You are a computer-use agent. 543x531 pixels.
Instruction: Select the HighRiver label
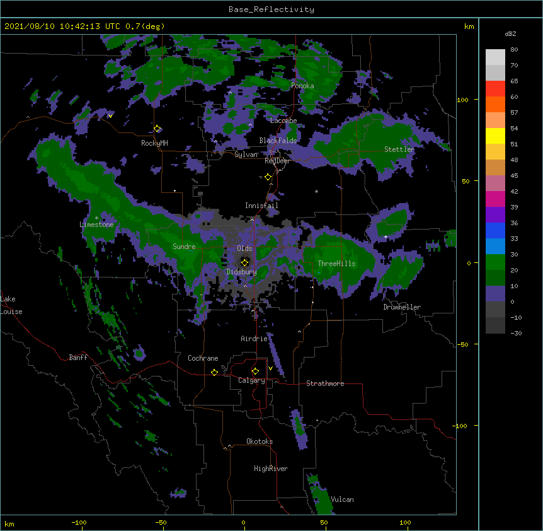click(x=271, y=469)
